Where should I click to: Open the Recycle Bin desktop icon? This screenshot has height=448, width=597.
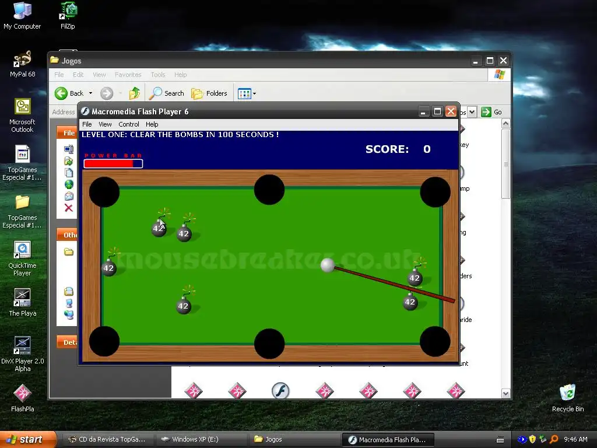point(568,398)
